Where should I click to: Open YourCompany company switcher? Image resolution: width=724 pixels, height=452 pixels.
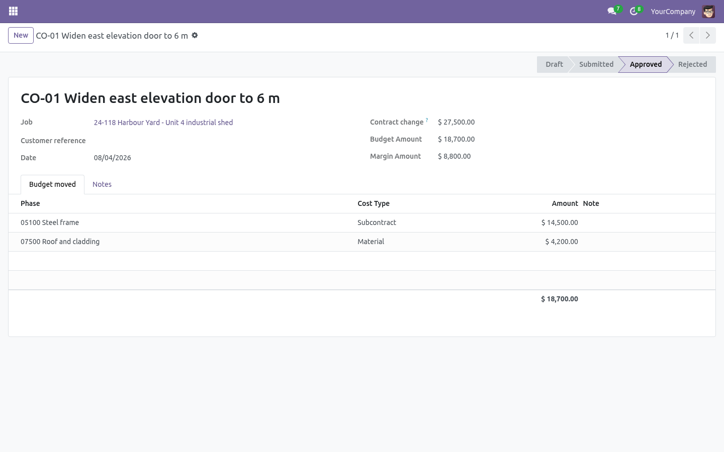[x=673, y=11]
